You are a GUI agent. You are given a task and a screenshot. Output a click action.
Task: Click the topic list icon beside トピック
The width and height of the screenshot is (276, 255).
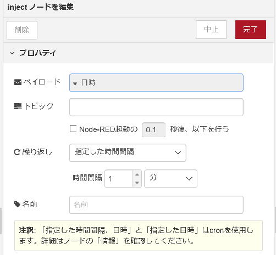18,106
